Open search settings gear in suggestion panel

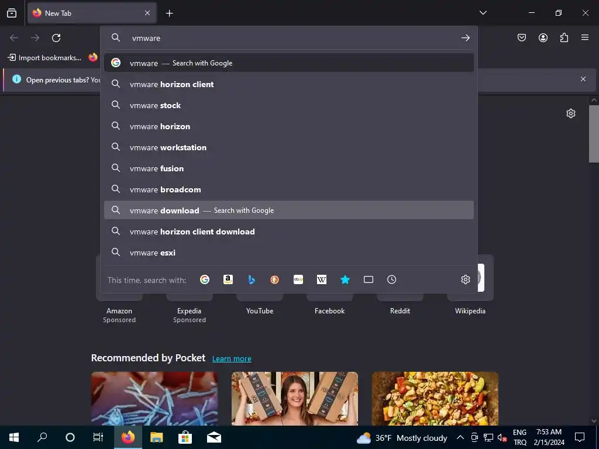tap(465, 279)
